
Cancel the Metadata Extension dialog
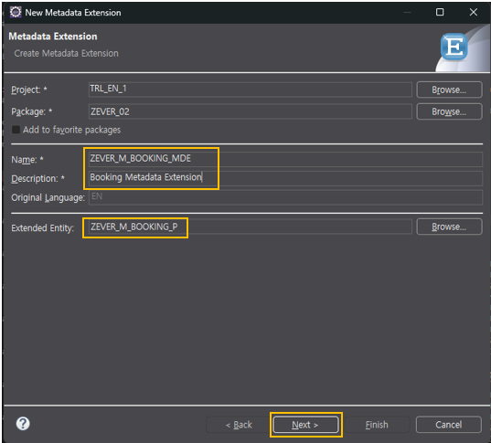tap(449, 425)
